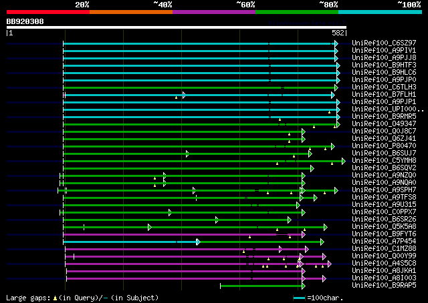Open the UniRef100_C6TLH3 entry

(x=384, y=87)
